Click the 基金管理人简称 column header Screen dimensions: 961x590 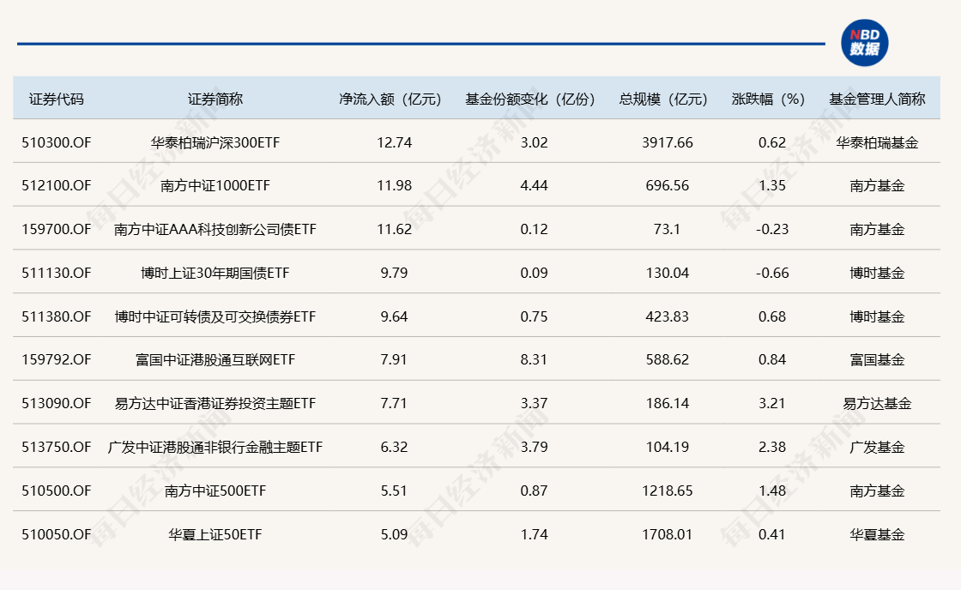[877, 99]
